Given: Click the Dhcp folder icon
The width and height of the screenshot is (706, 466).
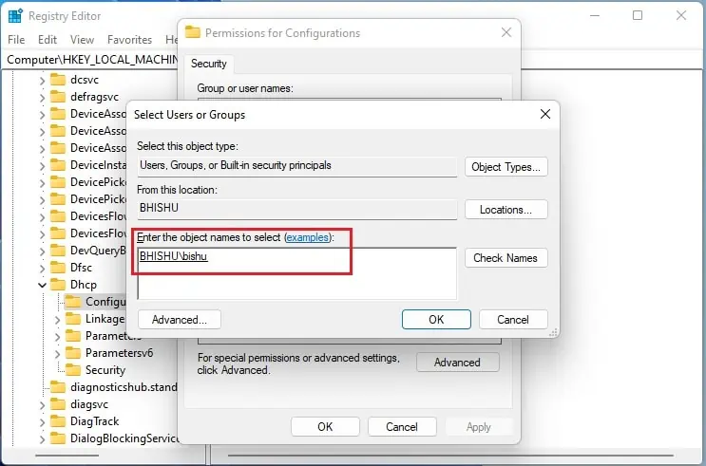Looking at the screenshot, I should tap(58, 285).
